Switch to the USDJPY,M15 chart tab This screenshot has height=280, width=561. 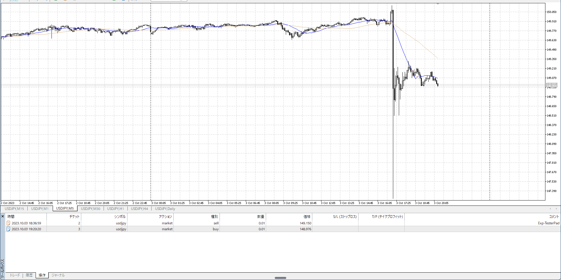(x=14, y=209)
